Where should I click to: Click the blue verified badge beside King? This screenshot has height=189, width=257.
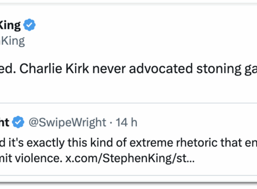click(29, 26)
